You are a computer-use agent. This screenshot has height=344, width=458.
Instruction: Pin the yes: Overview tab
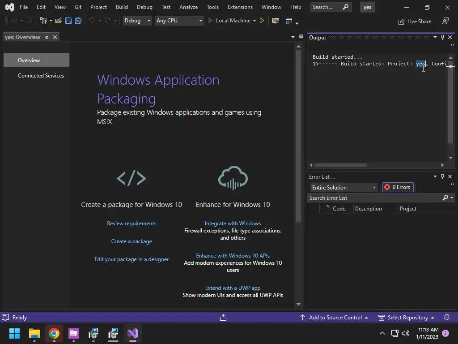(x=47, y=38)
